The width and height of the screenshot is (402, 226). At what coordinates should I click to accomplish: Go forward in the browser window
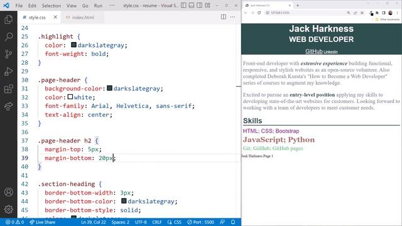coord(253,13)
